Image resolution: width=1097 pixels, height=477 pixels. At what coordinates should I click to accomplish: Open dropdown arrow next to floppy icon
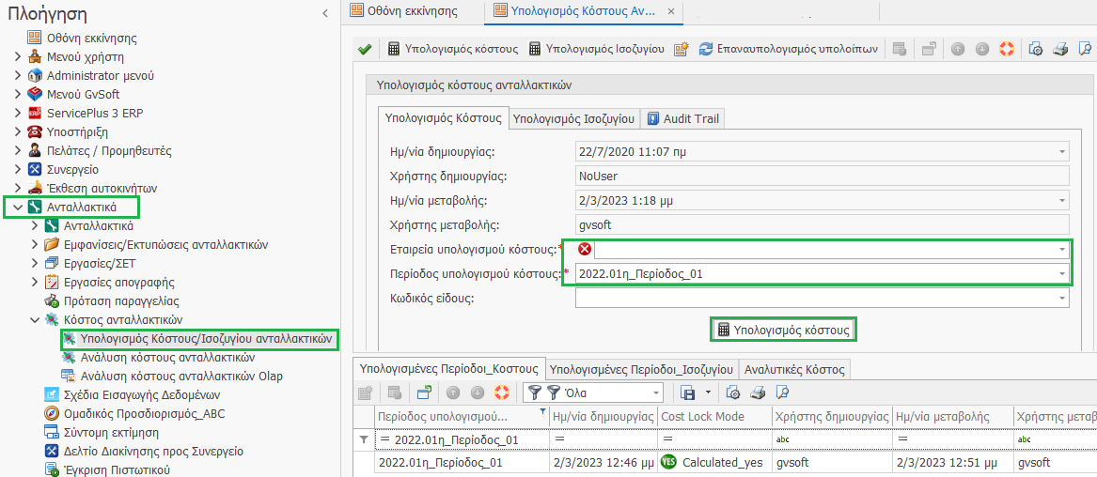tap(707, 392)
